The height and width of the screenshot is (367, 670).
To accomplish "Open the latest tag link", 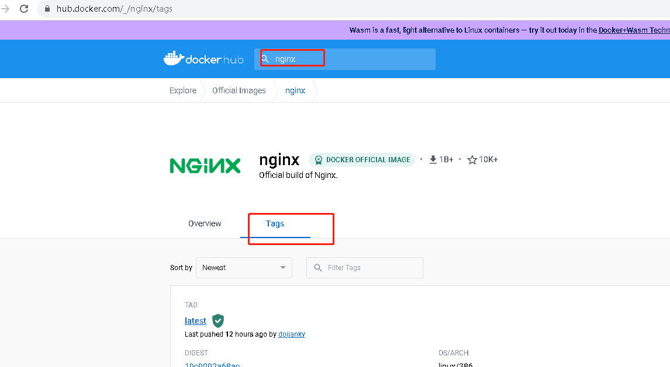I will pyautogui.click(x=195, y=321).
